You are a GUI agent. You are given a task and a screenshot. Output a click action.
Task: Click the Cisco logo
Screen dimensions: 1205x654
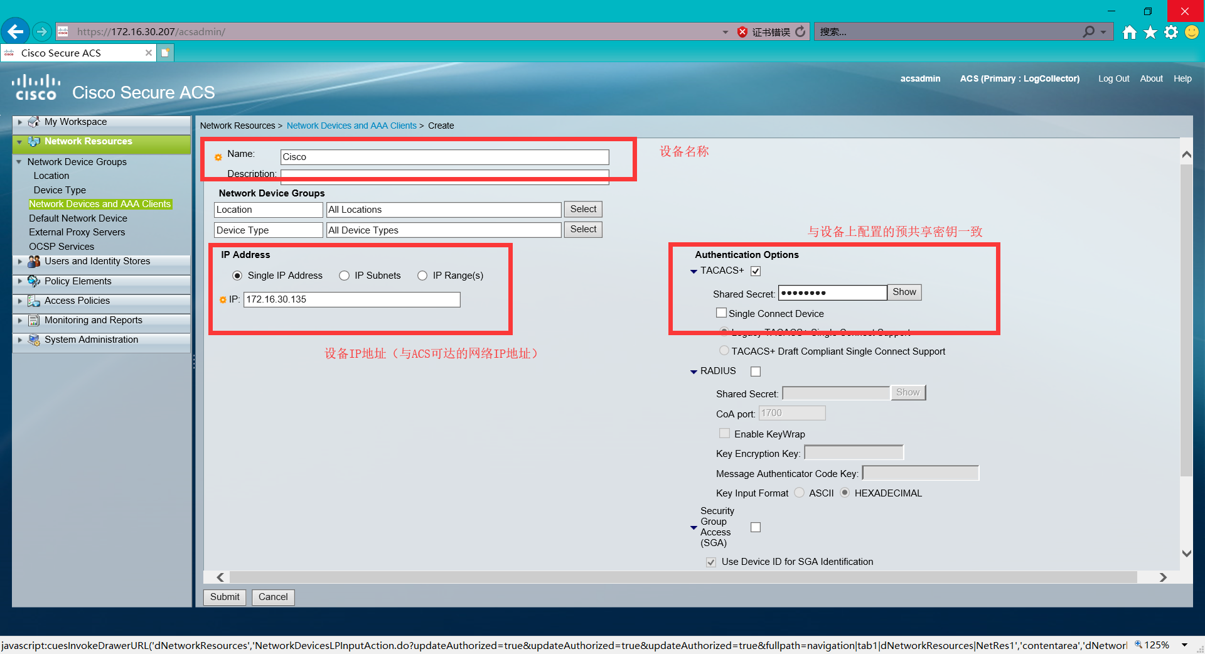tap(36, 87)
